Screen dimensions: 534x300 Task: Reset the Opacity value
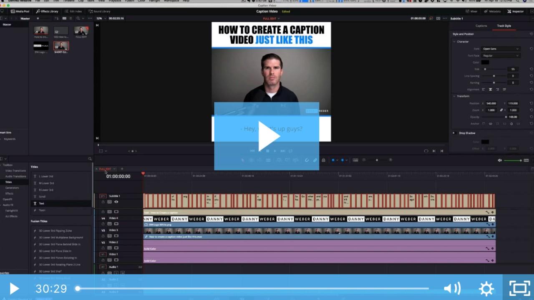coord(531,117)
